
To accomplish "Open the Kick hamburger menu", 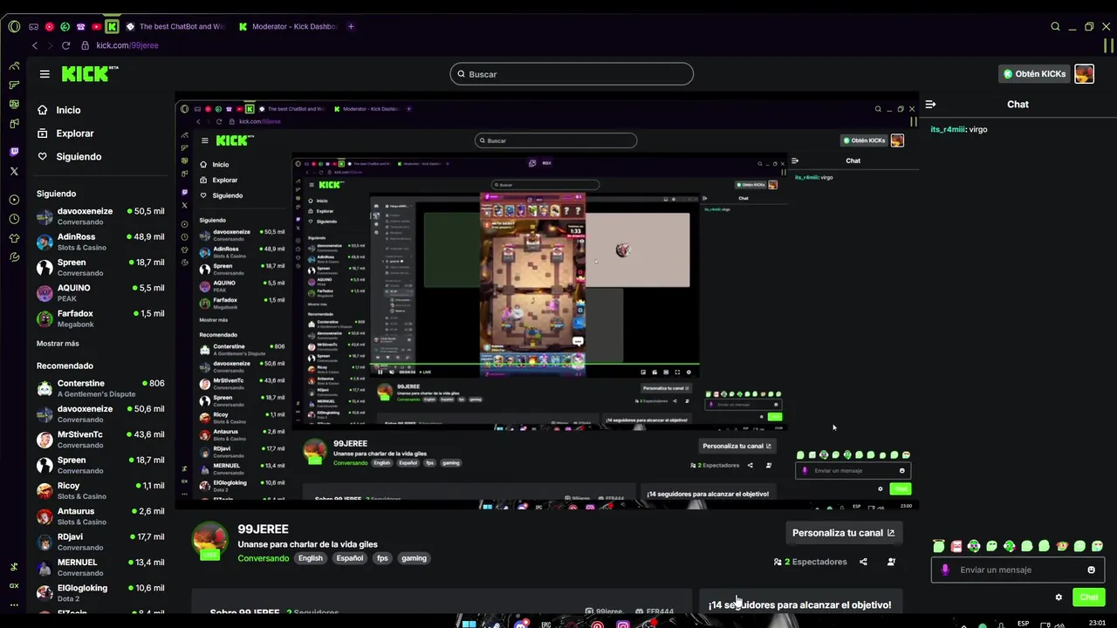I will point(45,74).
